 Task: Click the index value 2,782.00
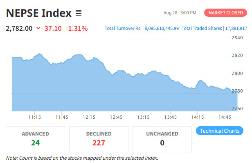click(x=19, y=29)
